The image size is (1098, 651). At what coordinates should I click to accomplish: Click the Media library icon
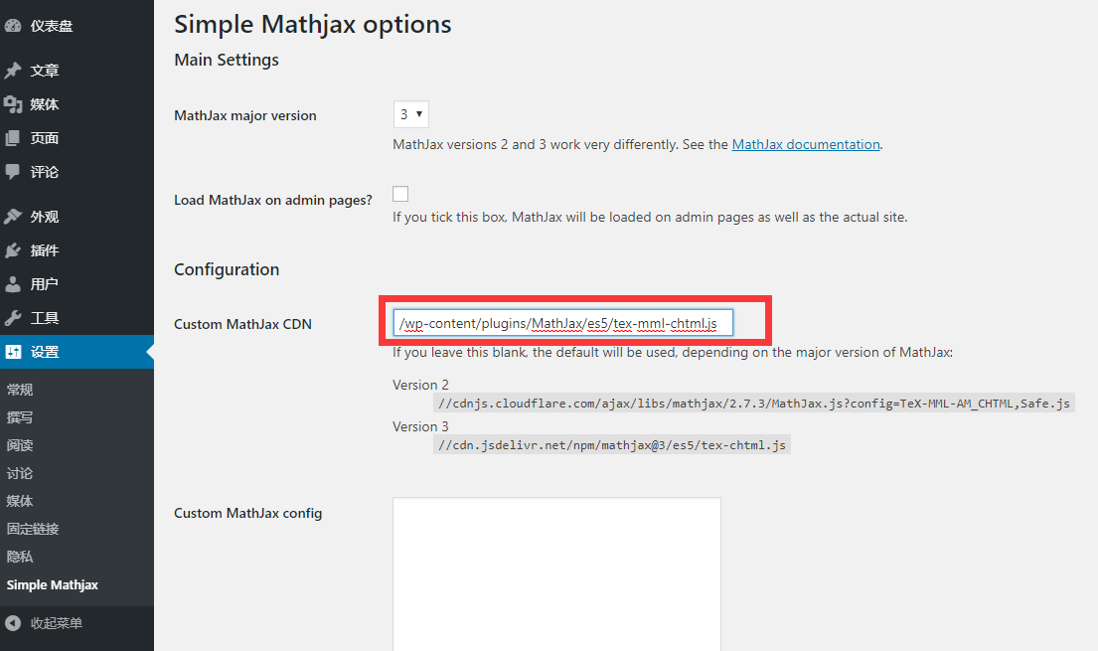point(13,104)
